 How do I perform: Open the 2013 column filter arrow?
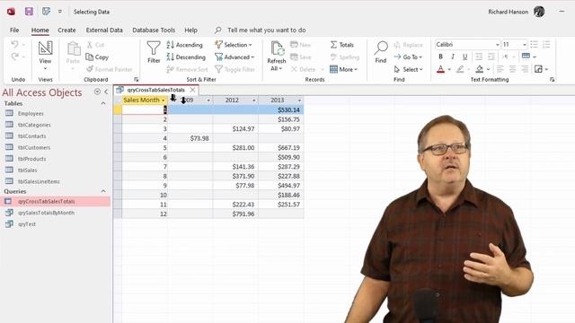(x=299, y=100)
